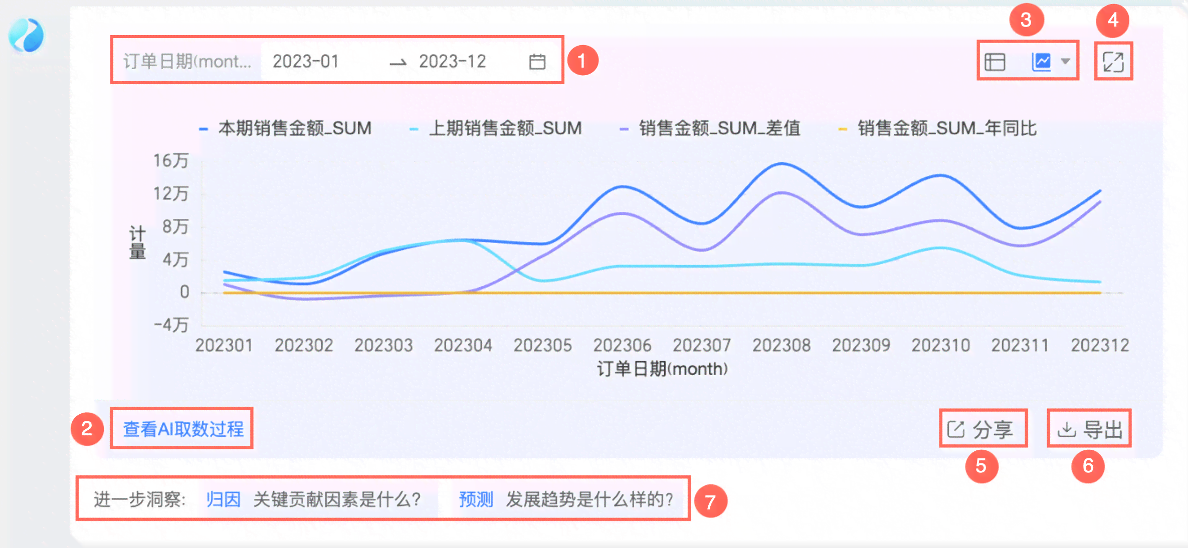The image size is (1188, 548).
Task: Edit the end date 2023-12 field
Action: [452, 62]
